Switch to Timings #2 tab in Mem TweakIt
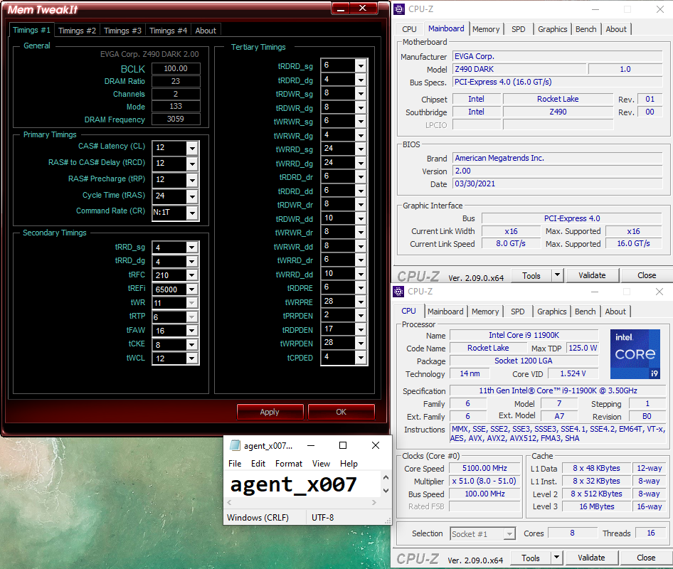The height and width of the screenshot is (569, 673). (78, 31)
